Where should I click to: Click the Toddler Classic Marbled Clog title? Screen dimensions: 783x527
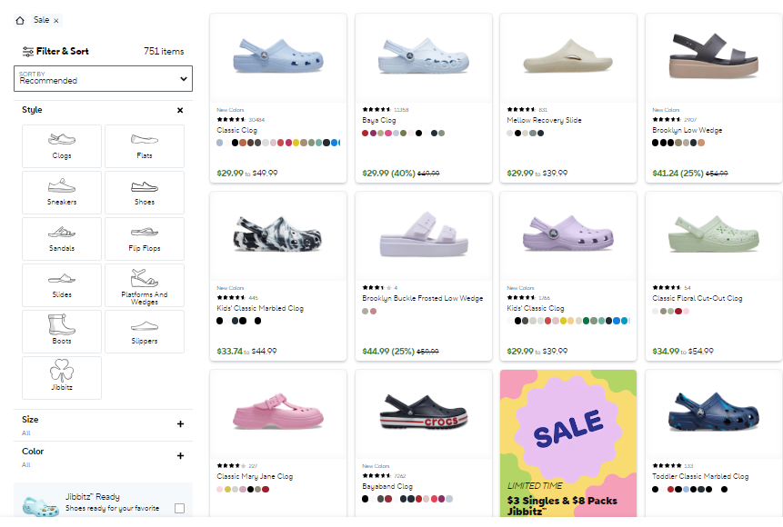(x=700, y=477)
